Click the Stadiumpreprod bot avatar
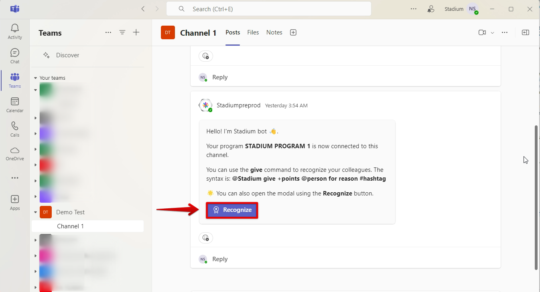 (x=205, y=105)
